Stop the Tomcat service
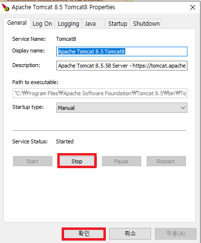 [x=77, y=161]
